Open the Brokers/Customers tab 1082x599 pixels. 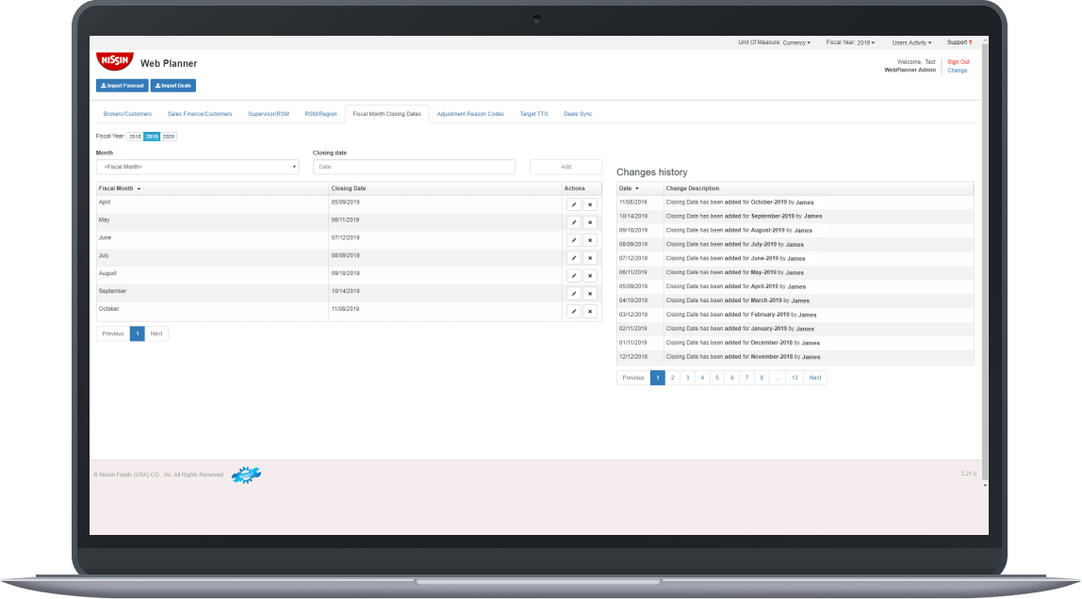click(x=126, y=112)
